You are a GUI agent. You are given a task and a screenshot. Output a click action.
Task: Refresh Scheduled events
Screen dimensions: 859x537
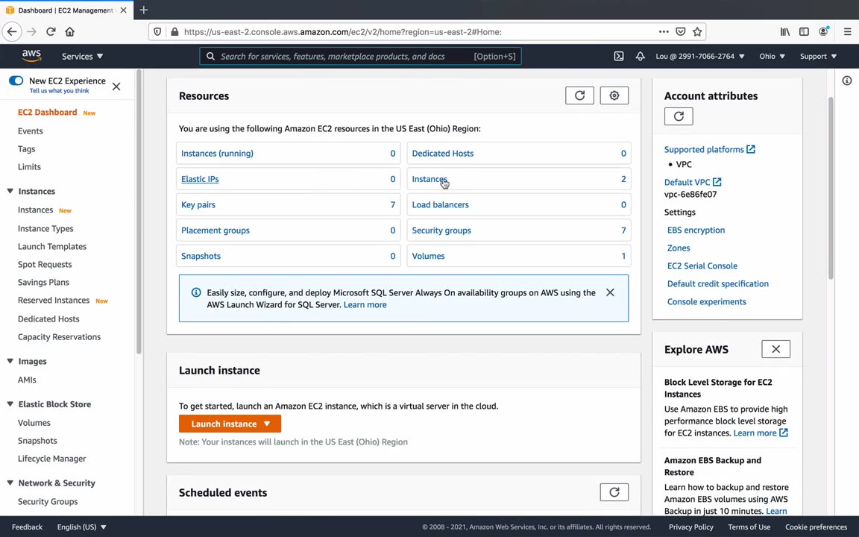[614, 492]
